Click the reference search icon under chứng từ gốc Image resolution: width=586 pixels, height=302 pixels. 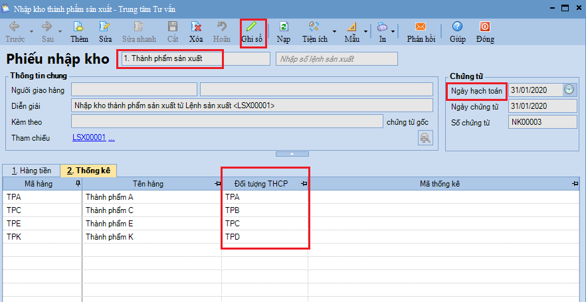pos(425,138)
